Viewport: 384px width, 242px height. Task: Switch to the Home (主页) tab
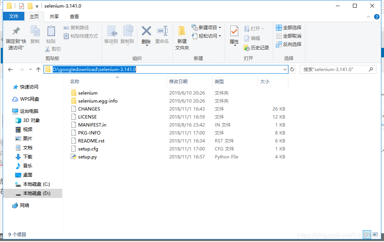[x=34, y=16]
